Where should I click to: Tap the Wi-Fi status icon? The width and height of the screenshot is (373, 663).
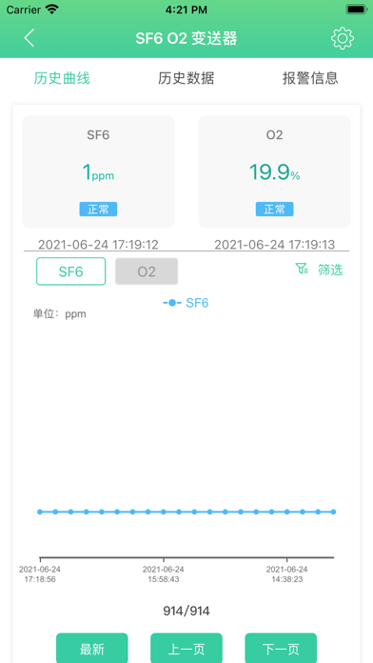tap(52, 10)
